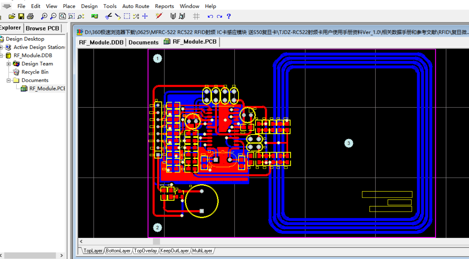Viewport: 469px width, 259px height.
Task: Click the Cross Probe wand icon
Action: tap(159, 16)
